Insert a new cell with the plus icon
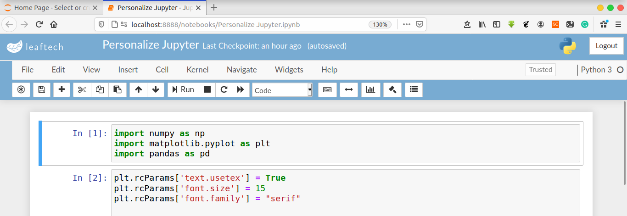627x216 pixels. pyautogui.click(x=62, y=90)
